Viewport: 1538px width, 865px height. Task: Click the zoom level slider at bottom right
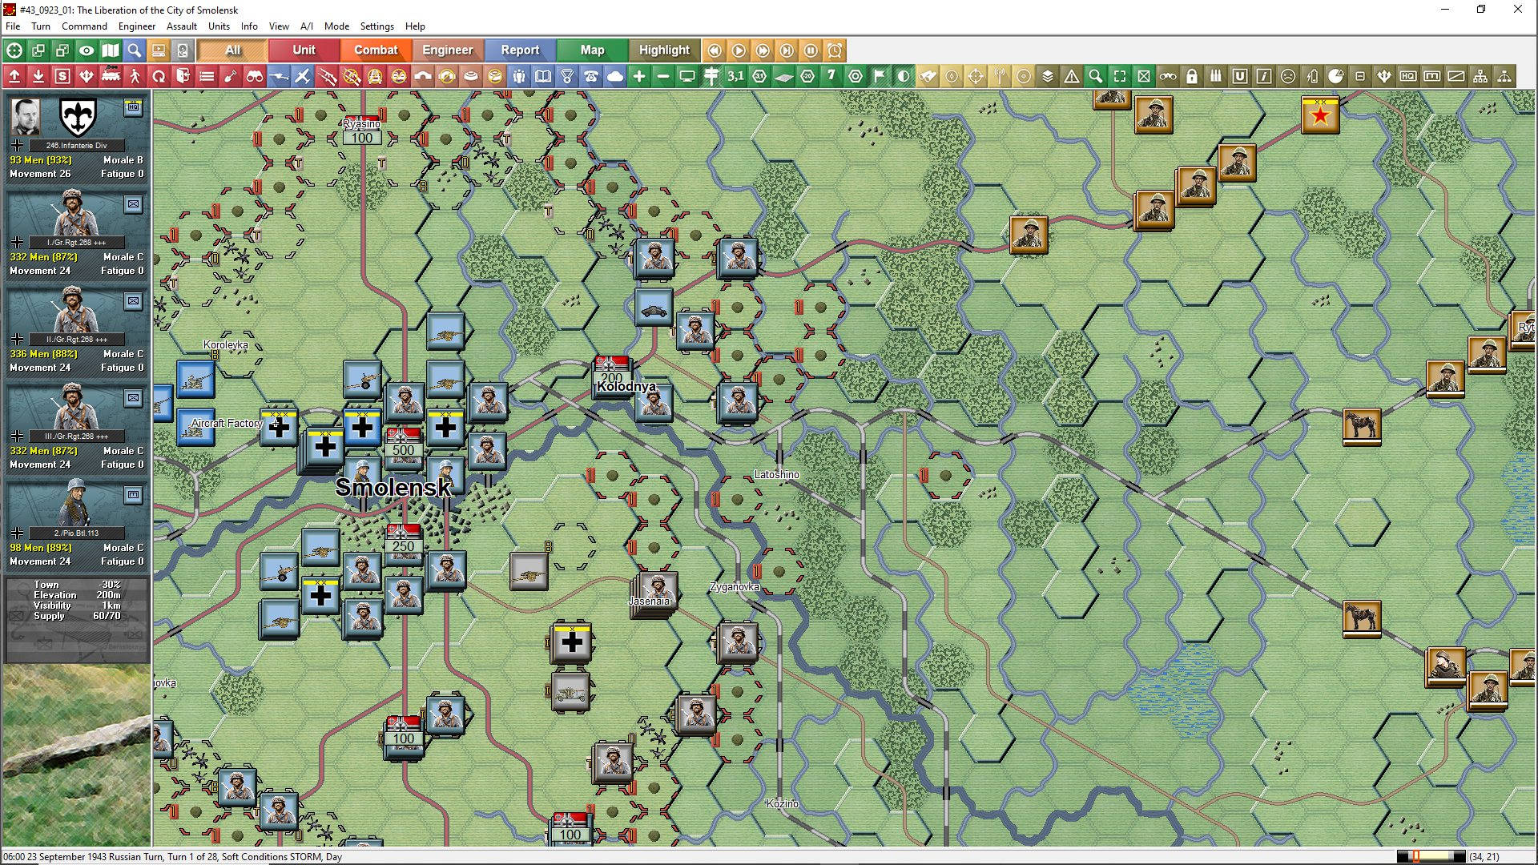point(1434,855)
